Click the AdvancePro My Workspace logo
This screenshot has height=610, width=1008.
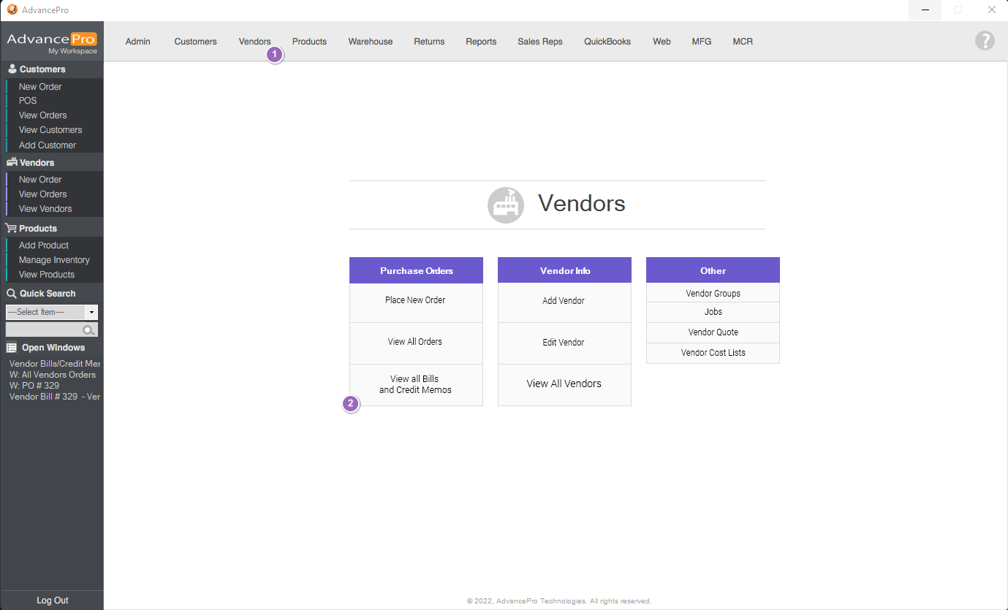51,42
